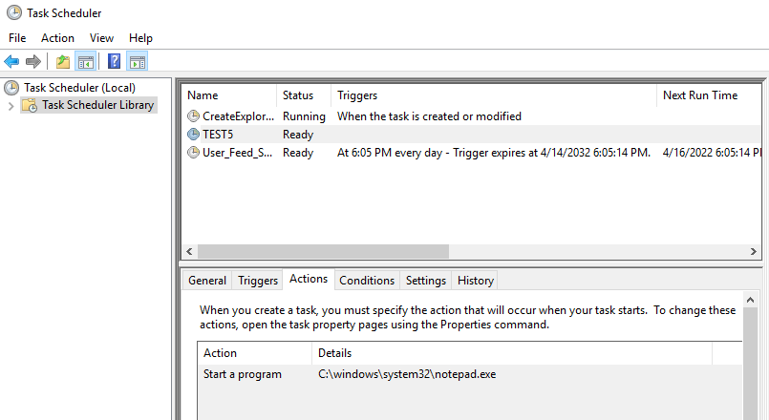This screenshot has height=420, width=769.
Task: Open the View menu
Action: (101, 38)
